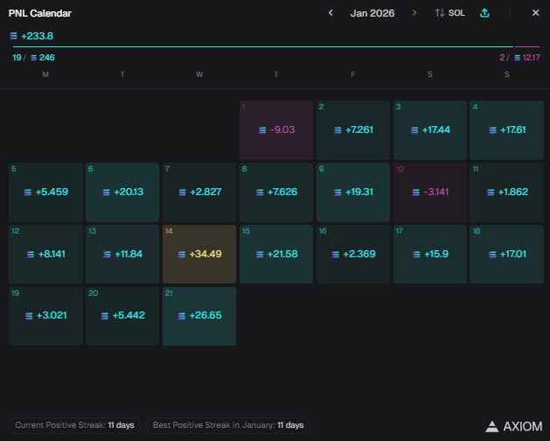Select day 8 cell showing +7.626

click(276, 192)
